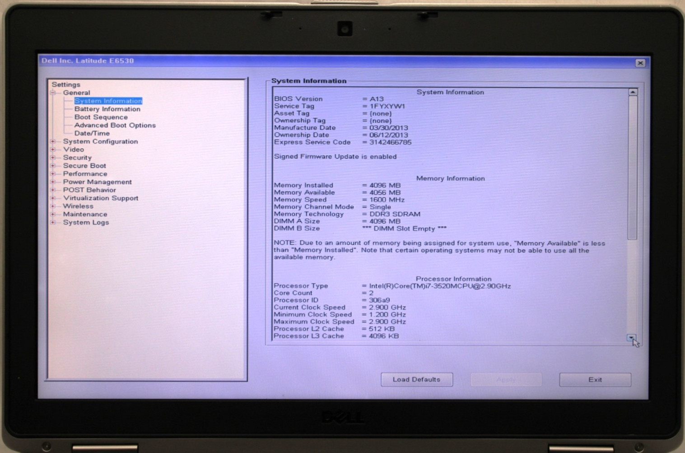Screen dimensions: 685x453
Task: Click the BIOS Version value A13
Action: pyautogui.click(x=377, y=99)
